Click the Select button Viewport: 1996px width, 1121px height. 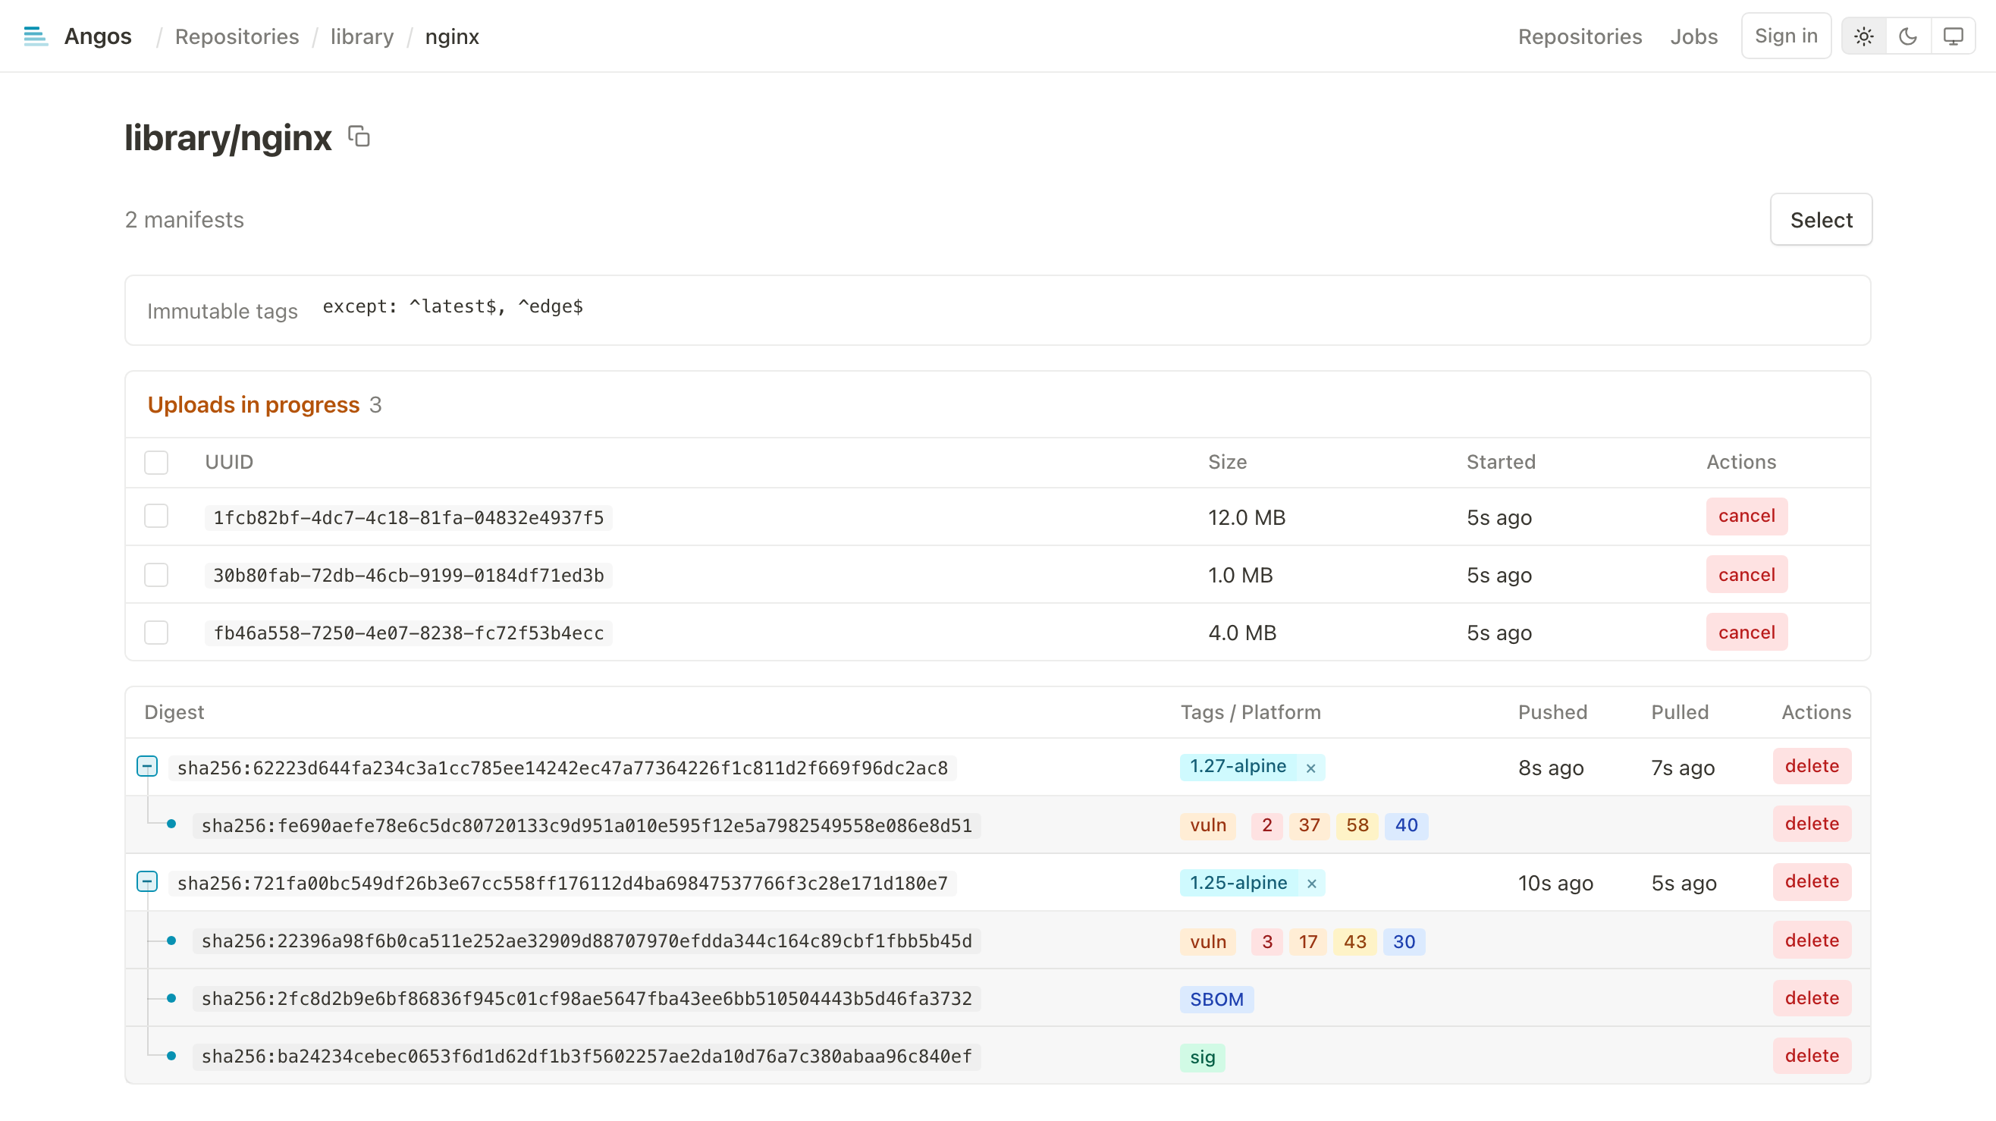pyautogui.click(x=1821, y=220)
